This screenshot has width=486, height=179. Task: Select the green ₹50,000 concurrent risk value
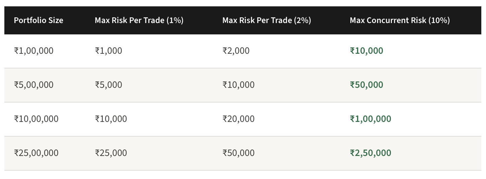(x=366, y=85)
